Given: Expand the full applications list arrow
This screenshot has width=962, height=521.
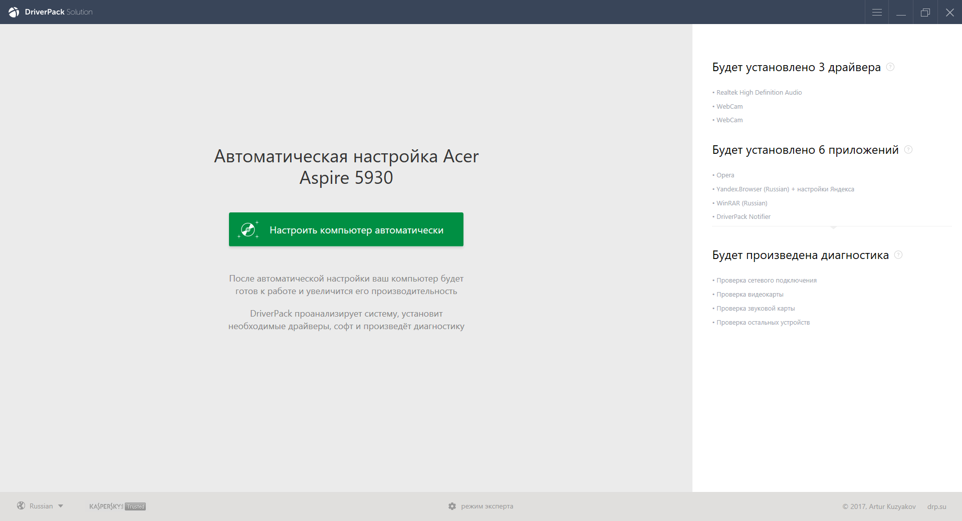Looking at the screenshot, I should coord(833,227).
